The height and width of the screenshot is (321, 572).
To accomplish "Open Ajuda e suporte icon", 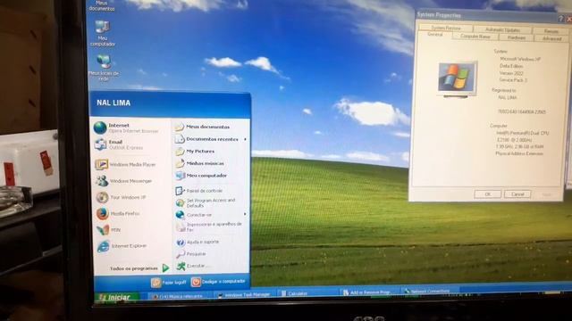I will (x=181, y=242).
